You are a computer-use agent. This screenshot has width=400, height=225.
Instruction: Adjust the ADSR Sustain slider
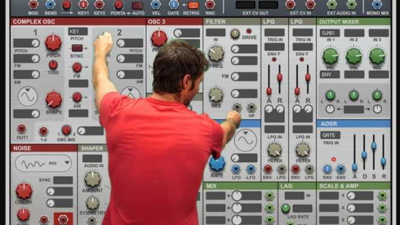(374, 146)
